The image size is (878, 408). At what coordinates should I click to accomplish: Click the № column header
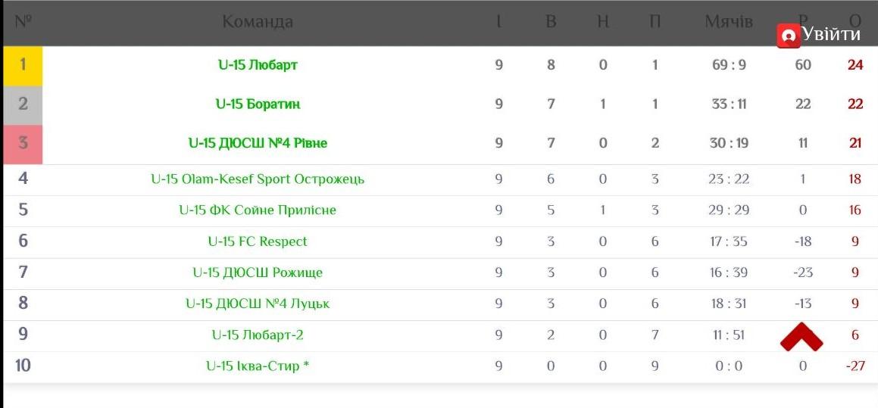coord(23,21)
